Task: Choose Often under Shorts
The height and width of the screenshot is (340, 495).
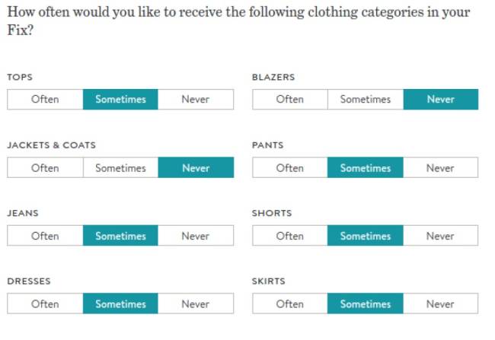Action: tap(290, 236)
